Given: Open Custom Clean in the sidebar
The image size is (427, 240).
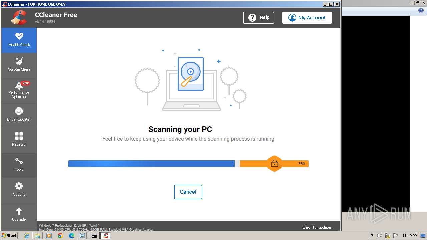Looking at the screenshot, I should [x=19, y=65].
